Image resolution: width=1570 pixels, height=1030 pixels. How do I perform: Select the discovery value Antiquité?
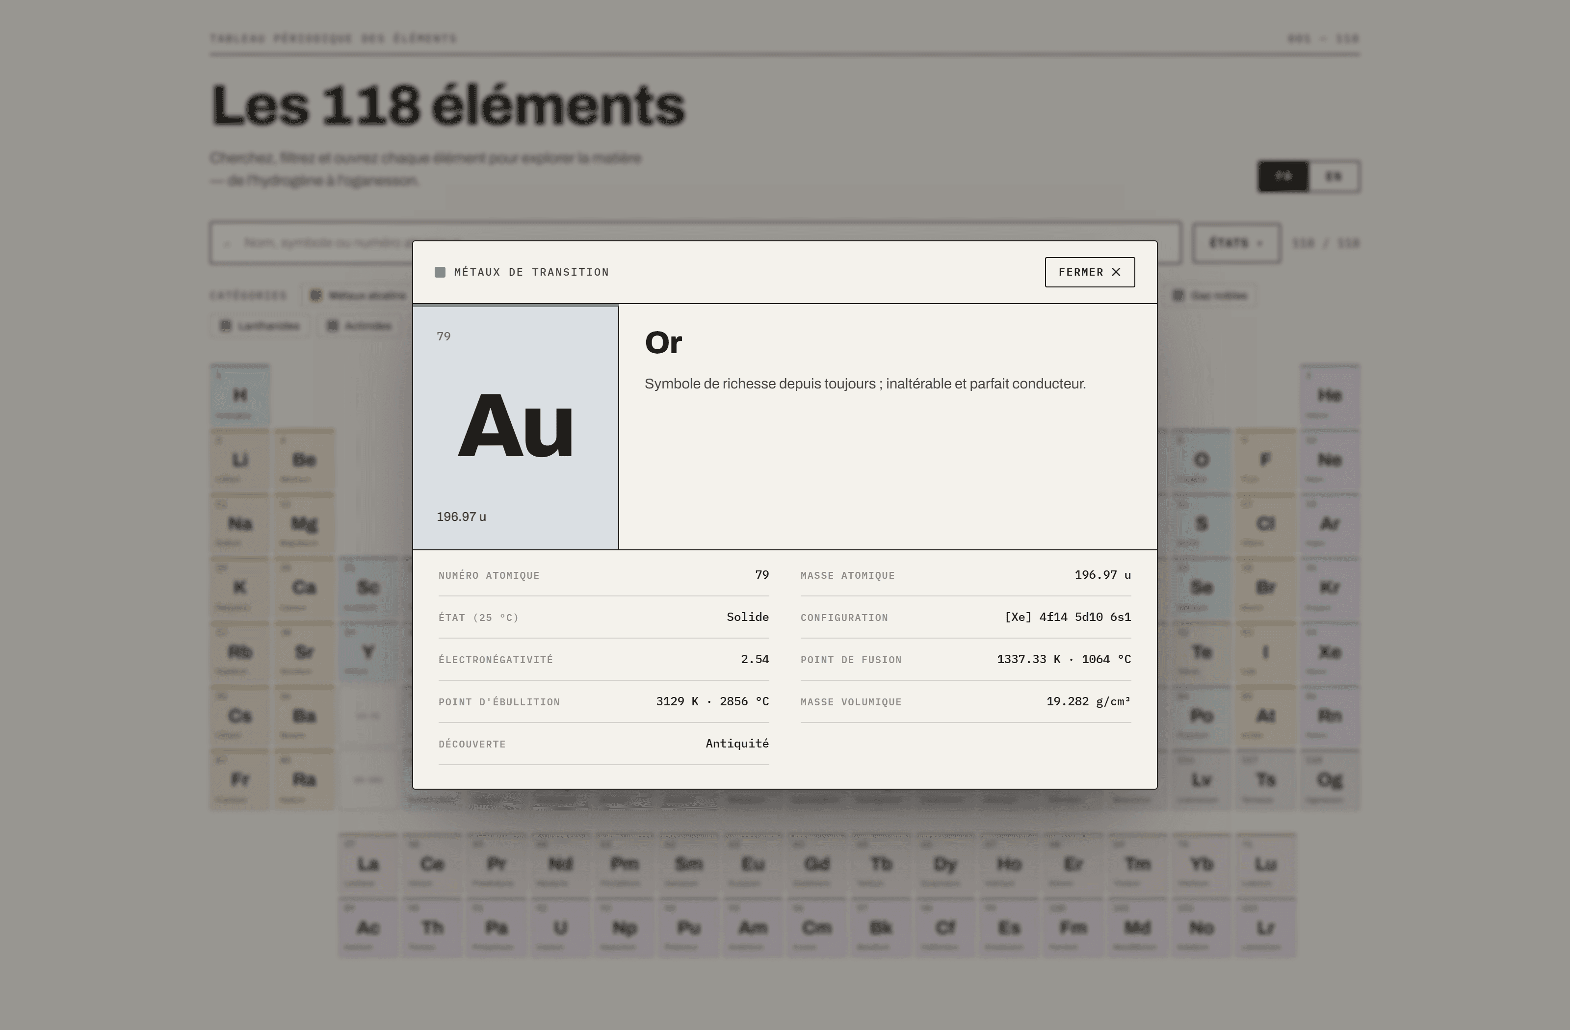(737, 744)
